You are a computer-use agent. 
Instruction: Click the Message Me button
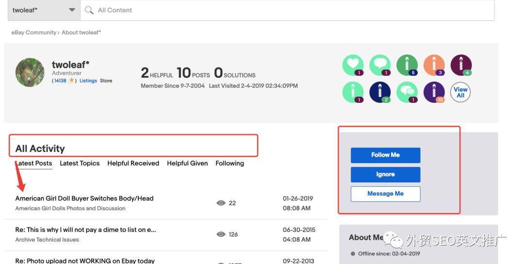click(x=385, y=194)
